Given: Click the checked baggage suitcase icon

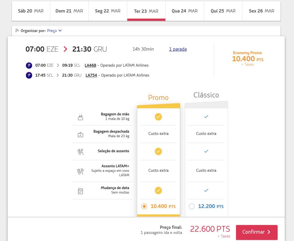Looking at the screenshot, I should [x=80, y=135].
